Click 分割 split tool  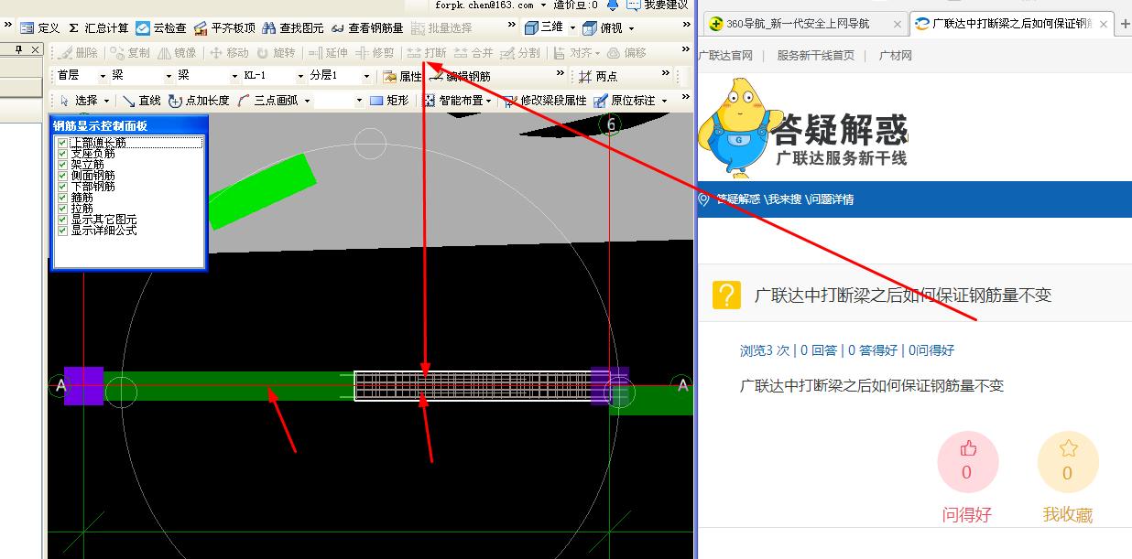pos(521,53)
